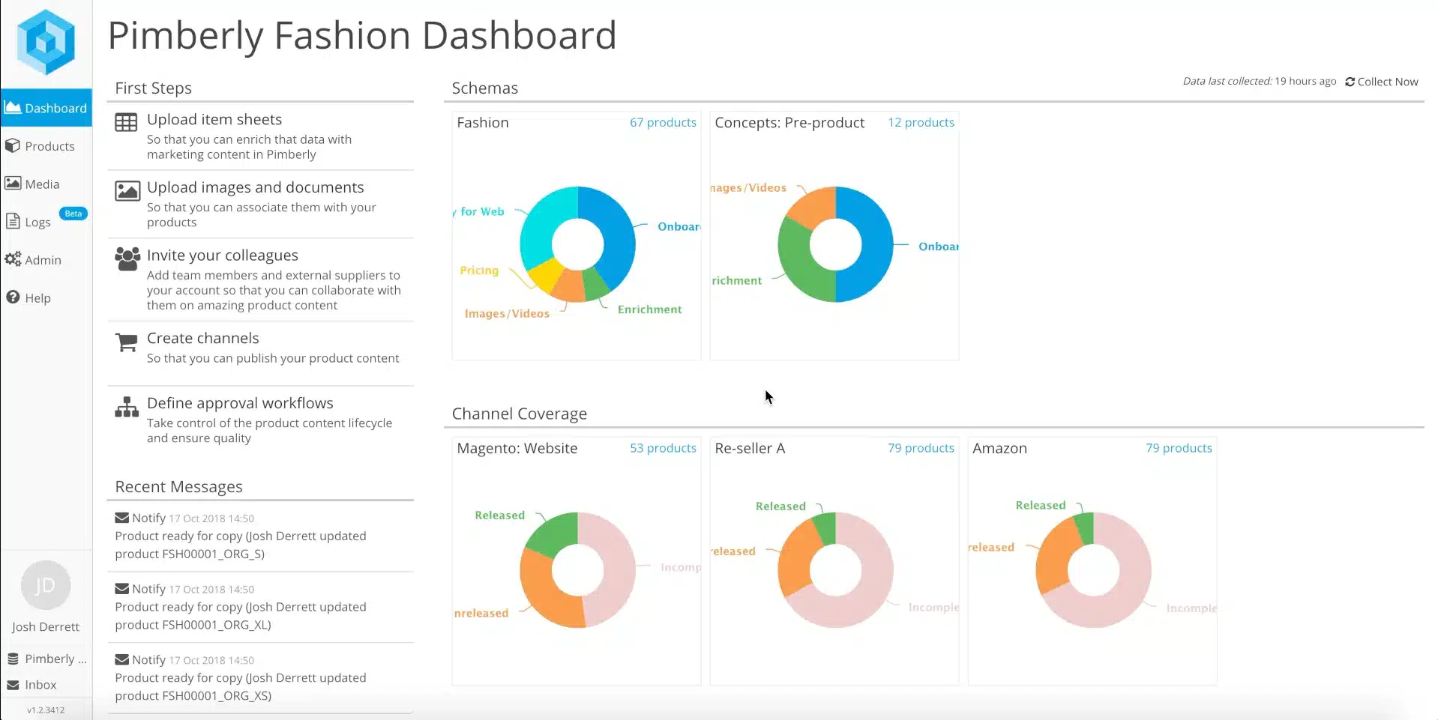
Task: Click the Create channels cart icon
Action: point(127,342)
